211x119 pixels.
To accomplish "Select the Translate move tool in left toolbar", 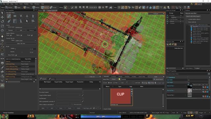I will click(2, 17).
